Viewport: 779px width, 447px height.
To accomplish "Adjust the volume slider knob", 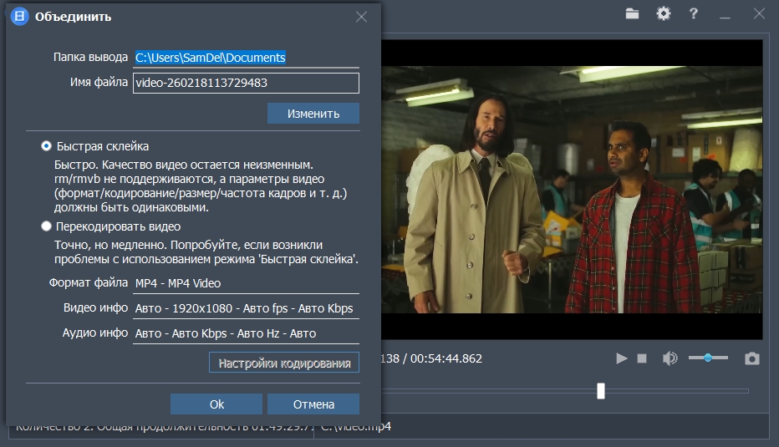I will [x=708, y=358].
